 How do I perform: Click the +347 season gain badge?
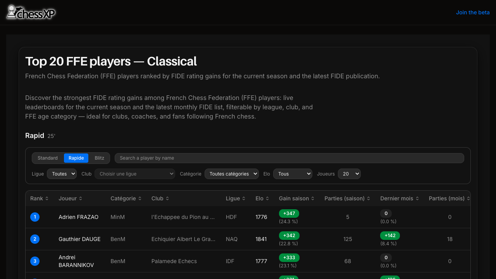[289, 214]
